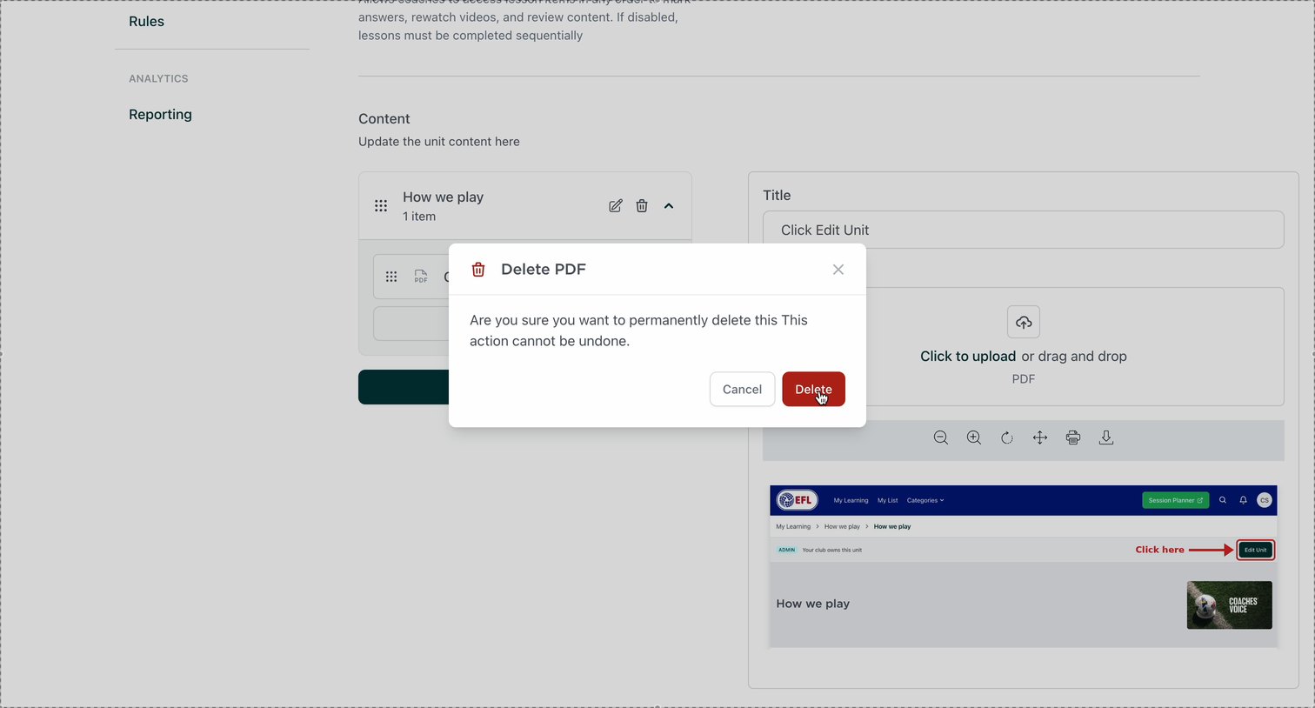Click the PDF file type icon
The height and width of the screenshot is (708, 1315).
tap(421, 277)
